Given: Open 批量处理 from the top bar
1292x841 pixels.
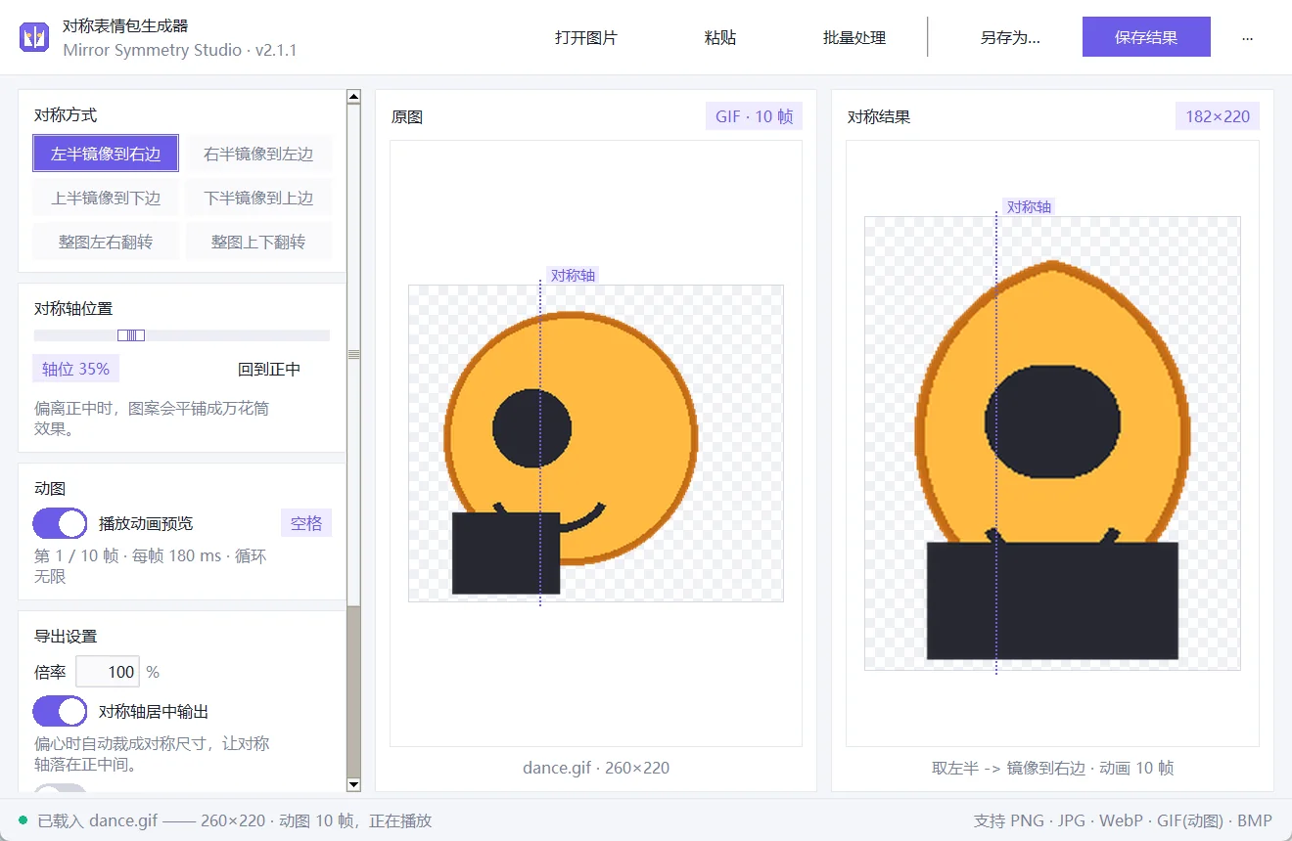Looking at the screenshot, I should 854,37.
